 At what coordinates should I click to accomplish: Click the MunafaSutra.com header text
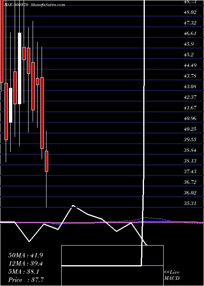pos(48,5)
